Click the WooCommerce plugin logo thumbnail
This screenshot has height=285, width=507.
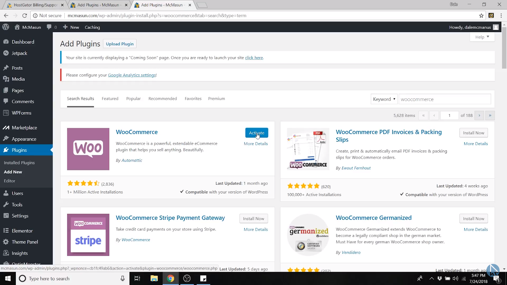coord(88,149)
